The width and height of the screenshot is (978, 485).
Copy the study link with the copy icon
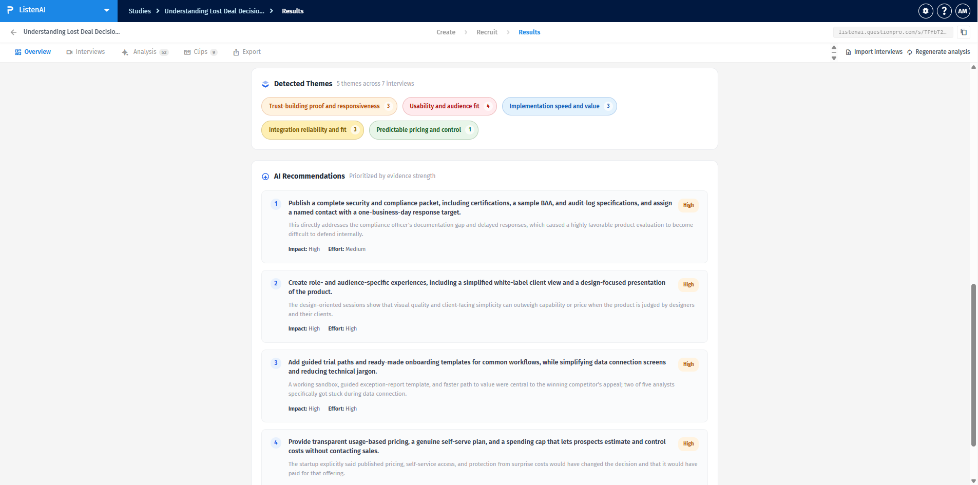pos(964,32)
